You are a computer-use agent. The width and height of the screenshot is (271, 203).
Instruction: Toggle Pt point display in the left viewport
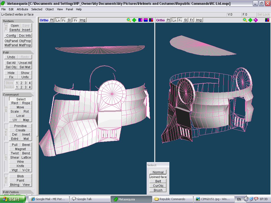pyautogui.click(x=52, y=20)
